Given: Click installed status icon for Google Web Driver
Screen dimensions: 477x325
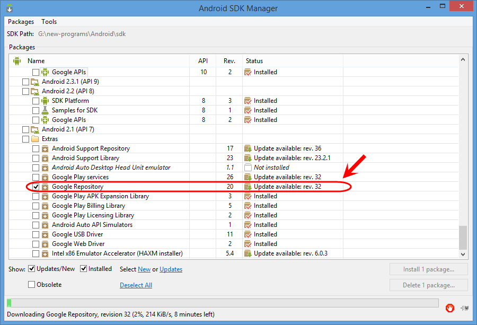Looking at the screenshot, I should (248, 244).
